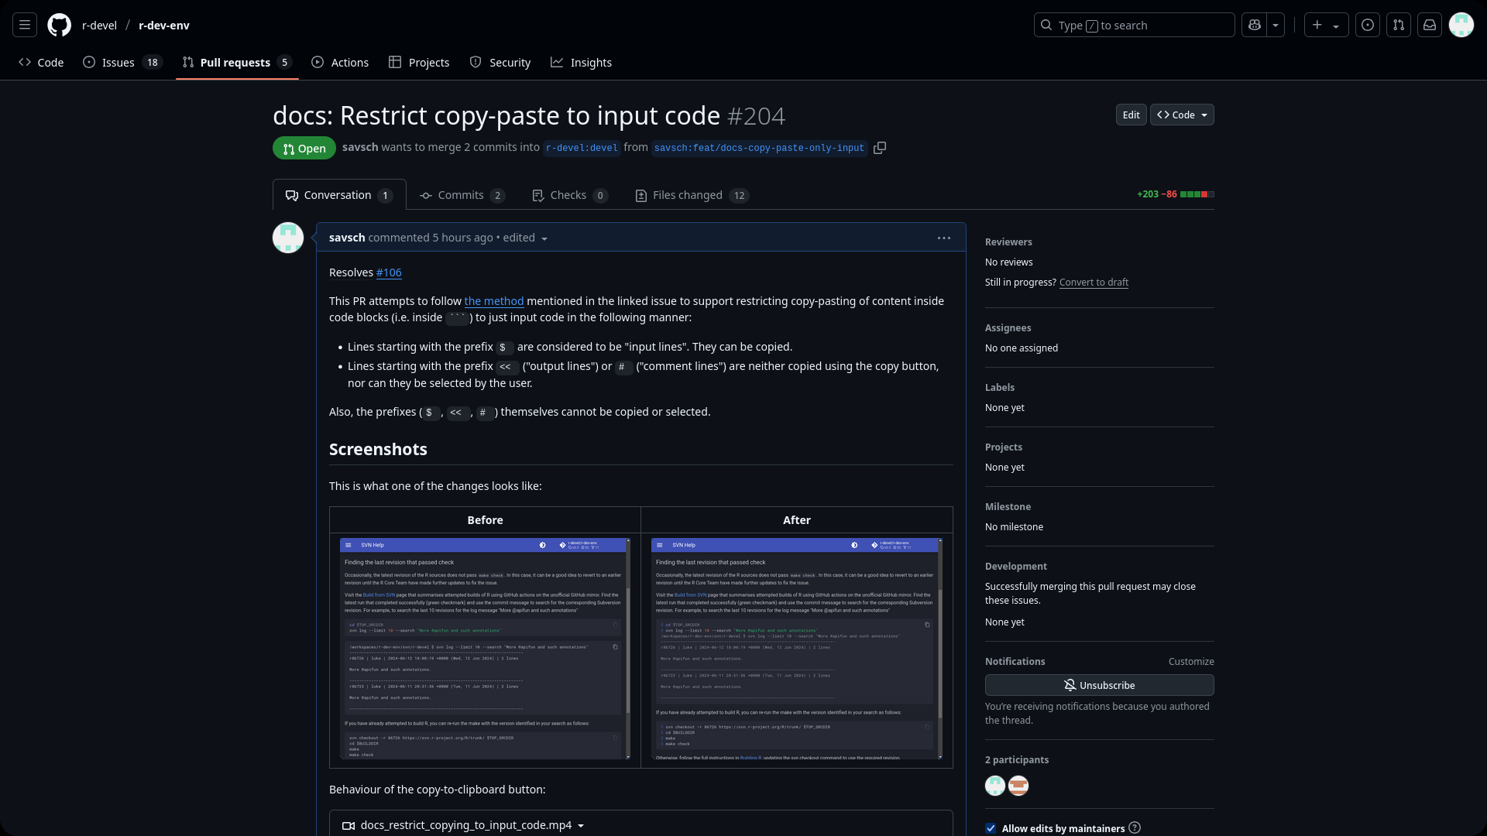
Task: Open first participant avatar
Action: click(x=995, y=786)
